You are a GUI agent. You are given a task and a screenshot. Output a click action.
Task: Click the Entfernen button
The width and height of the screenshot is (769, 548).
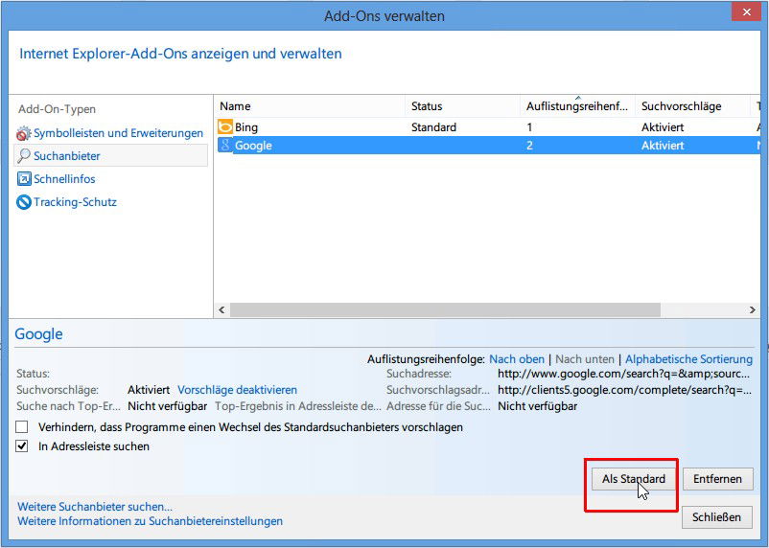tap(717, 479)
